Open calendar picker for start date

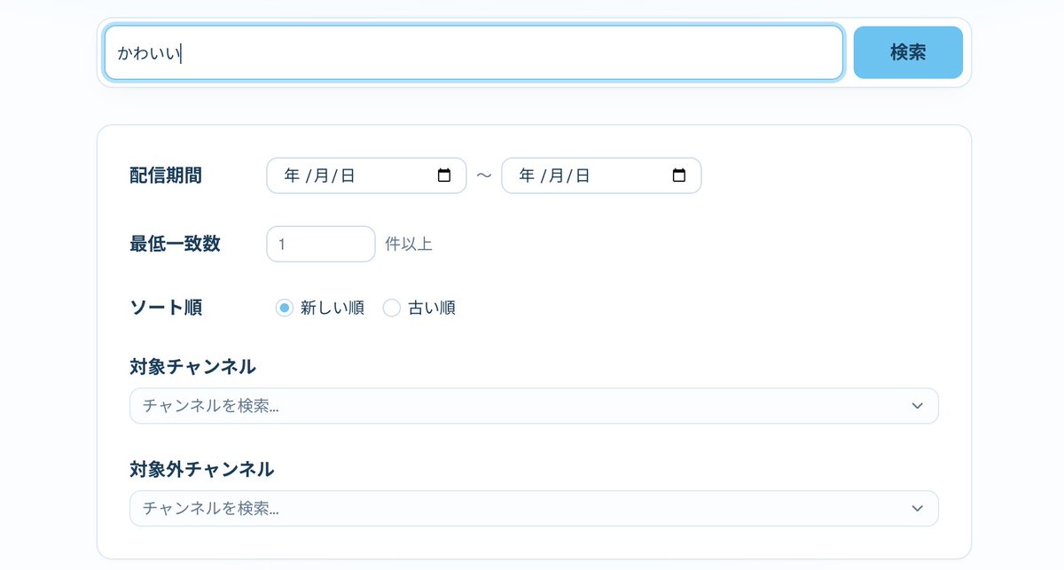click(444, 176)
